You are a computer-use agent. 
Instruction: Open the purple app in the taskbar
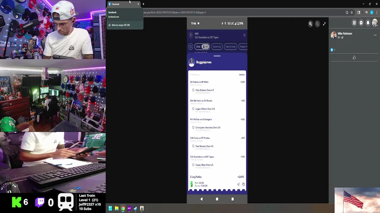(129, 209)
